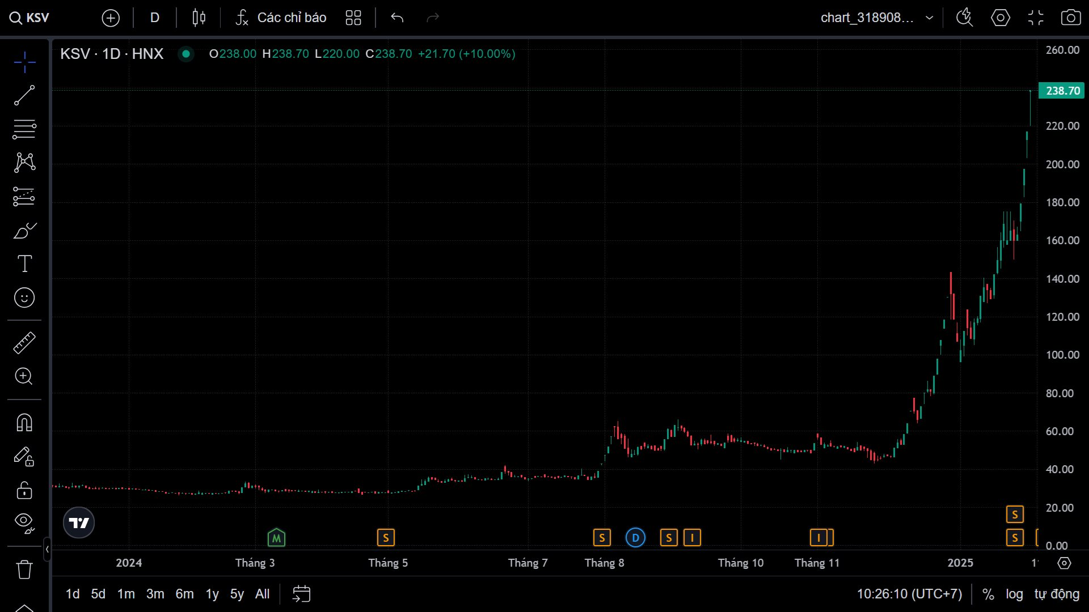Image resolution: width=1089 pixels, height=612 pixels.
Task: Click the current price label 238.70
Action: [1062, 91]
